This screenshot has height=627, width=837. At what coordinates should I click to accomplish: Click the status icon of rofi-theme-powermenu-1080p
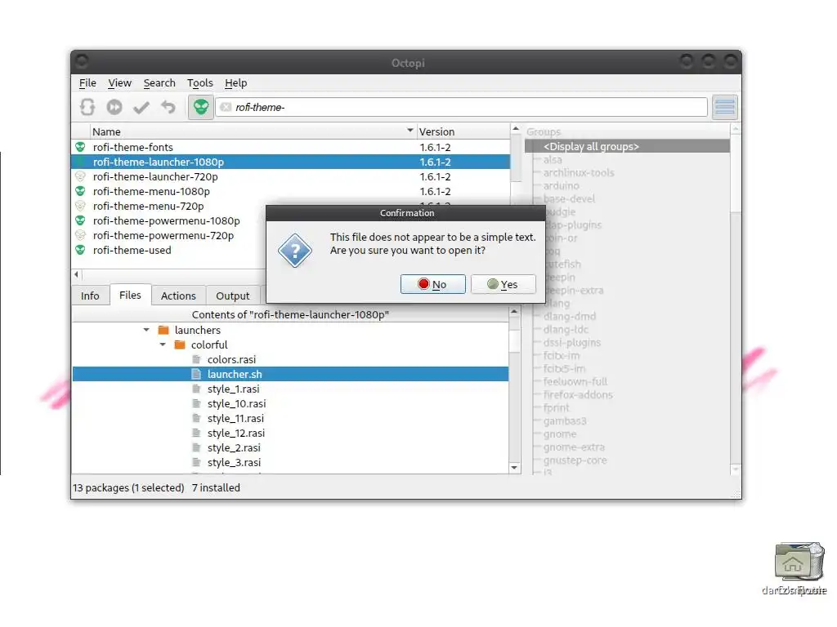click(x=80, y=220)
